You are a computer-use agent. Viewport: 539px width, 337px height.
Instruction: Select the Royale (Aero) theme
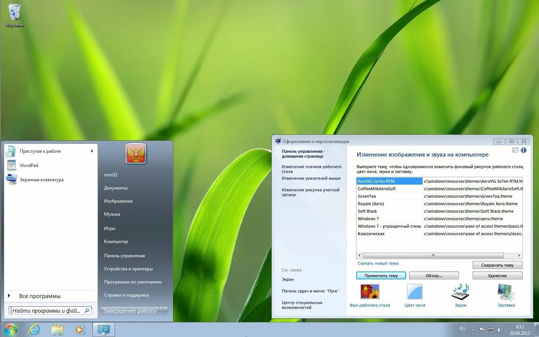439,204
